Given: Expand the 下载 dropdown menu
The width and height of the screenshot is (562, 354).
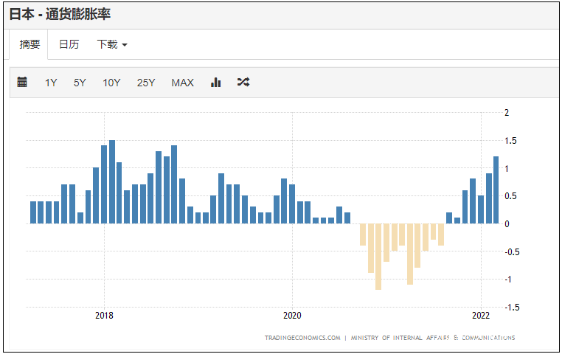Looking at the screenshot, I should [112, 44].
